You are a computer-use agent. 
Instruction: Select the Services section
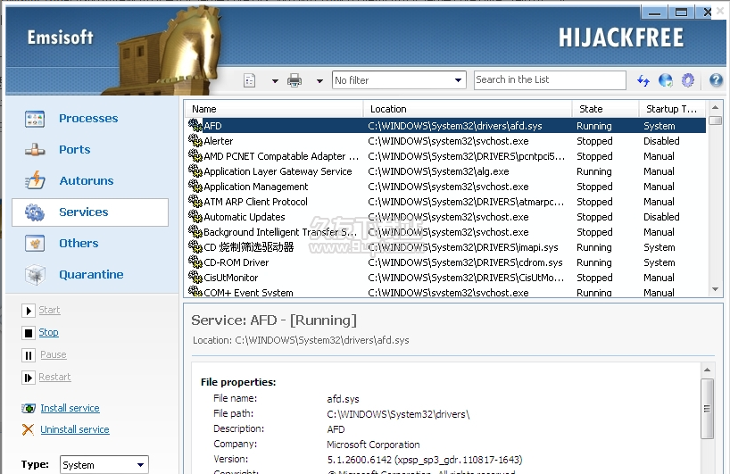click(x=90, y=212)
